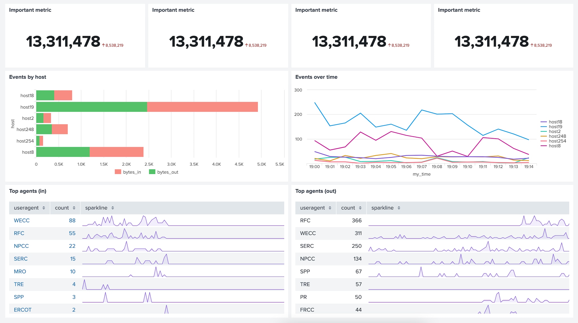Open the NPCC useragent link

(x=21, y=246)
